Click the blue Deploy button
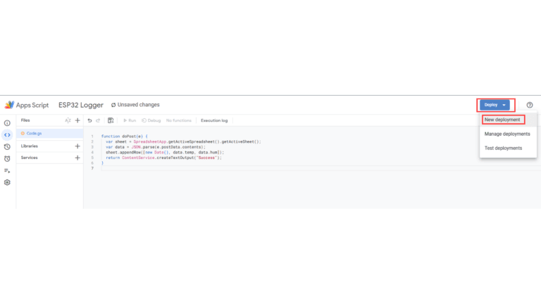The image size is (541, 304). coord(495,105)
